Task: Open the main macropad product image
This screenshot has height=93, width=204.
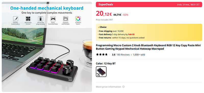Action: (x=47, y=47)
